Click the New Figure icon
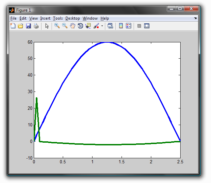Viewport: 211px width, 183px height. coord(13,26)
